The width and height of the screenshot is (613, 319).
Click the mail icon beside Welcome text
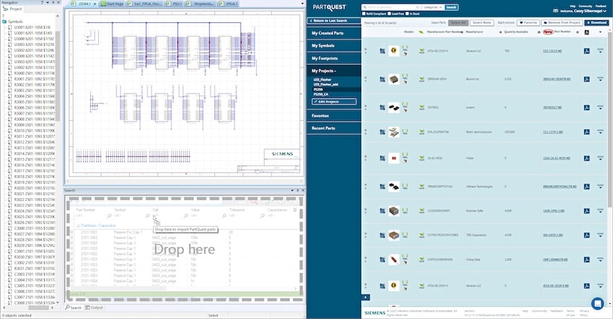pyautogui.click(x=555, y=11)
